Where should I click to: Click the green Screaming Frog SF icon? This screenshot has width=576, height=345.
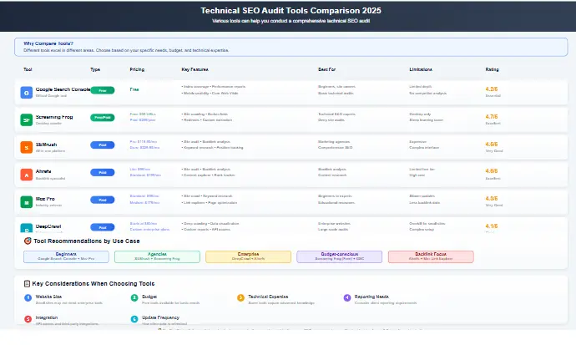point(27,119)
